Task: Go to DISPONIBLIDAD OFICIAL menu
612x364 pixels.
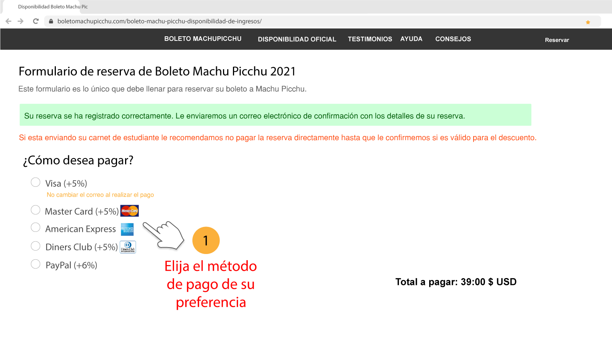Action: tap(297, 39)
